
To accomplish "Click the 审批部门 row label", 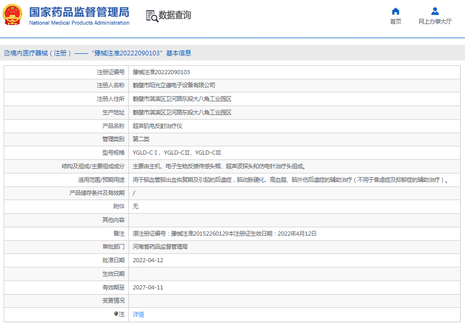I will click(x=114, y=247).
